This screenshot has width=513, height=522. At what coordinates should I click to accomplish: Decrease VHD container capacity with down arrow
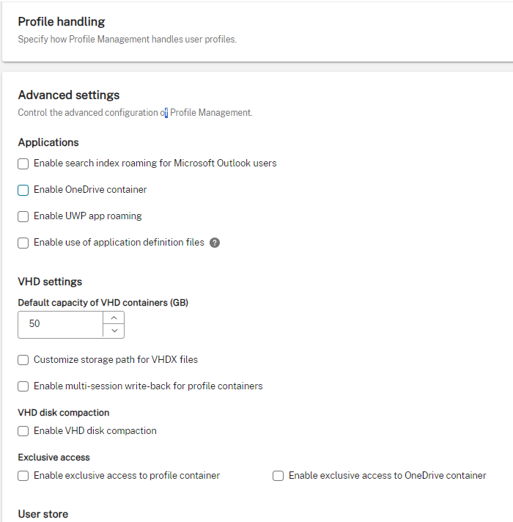point(114,331)
